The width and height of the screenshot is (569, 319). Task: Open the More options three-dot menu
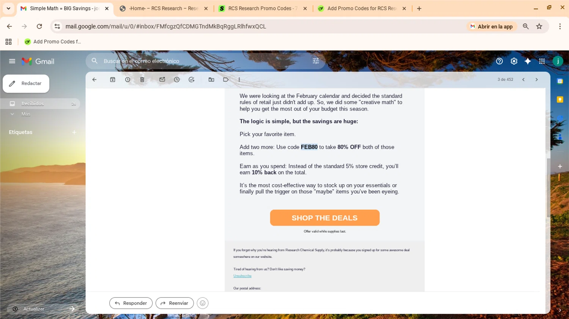(x=239, y=79)
